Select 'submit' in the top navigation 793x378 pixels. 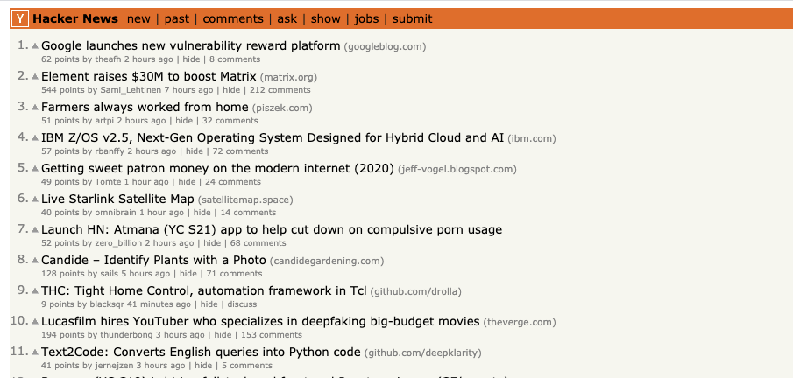412,18
